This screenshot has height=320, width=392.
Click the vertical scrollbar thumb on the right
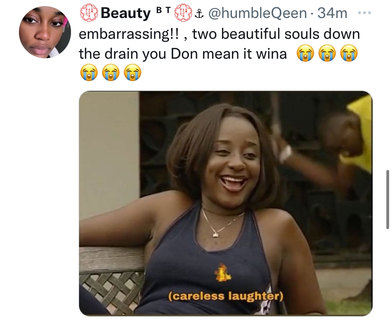[x=387, y=199]
